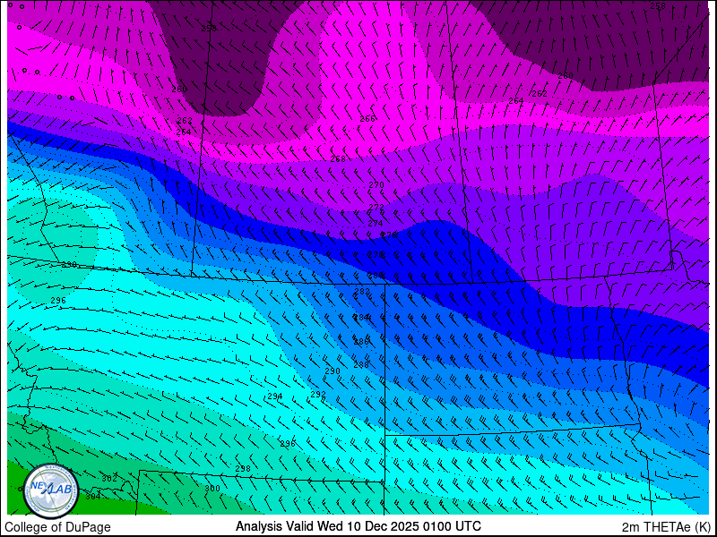Click the 274 contour label
The width and height of the screenshot is (717, 537).
[x=376, y=223]
